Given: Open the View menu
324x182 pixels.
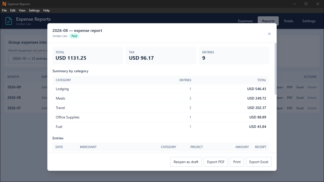Looking at the screenshot, I should (22, 10).
